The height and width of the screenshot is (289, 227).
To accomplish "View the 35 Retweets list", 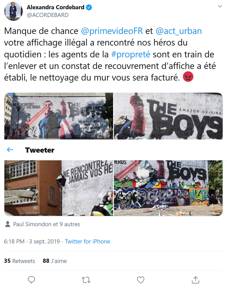I will click(19, 261).
